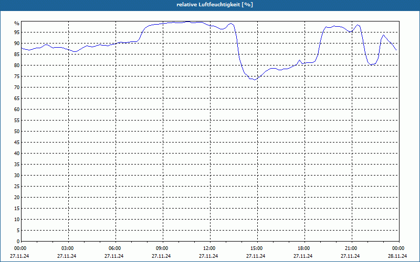
Task: Click the 0 y-axis origin label
Action: [18, 242]
